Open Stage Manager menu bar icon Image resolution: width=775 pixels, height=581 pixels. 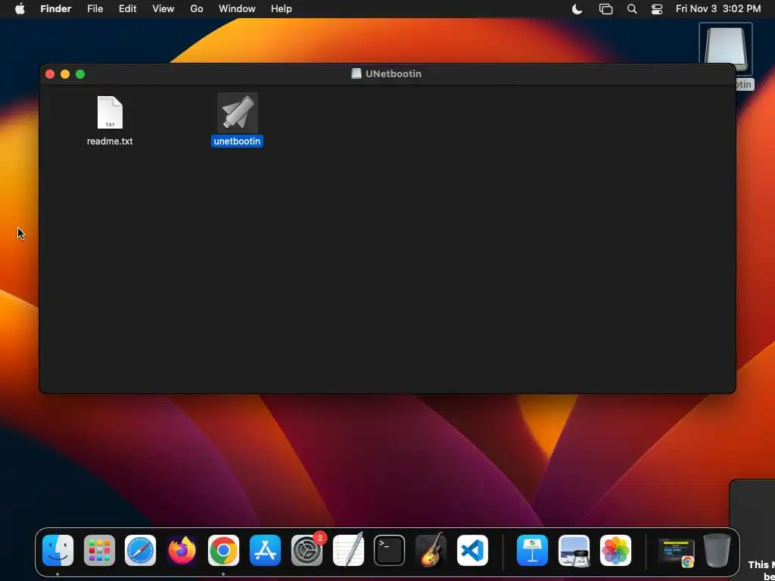605,9
